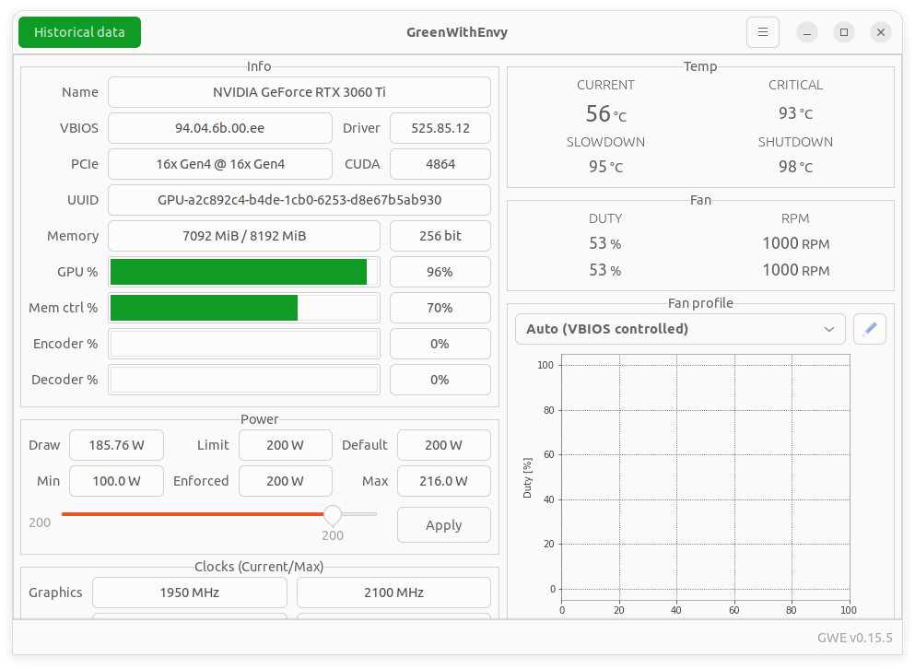Click the current temperature reading 56 °C

605,114
